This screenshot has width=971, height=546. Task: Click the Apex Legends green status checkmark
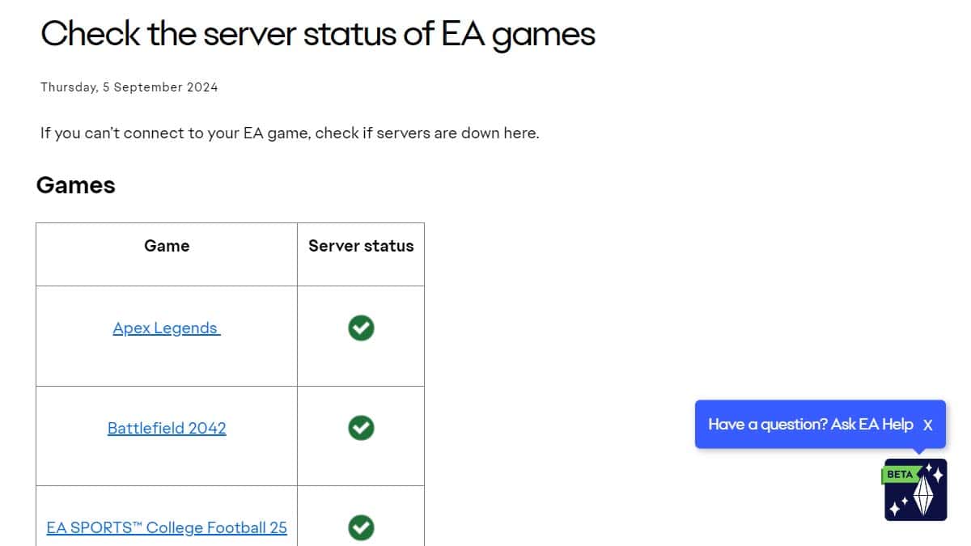[x=361, y=328]
